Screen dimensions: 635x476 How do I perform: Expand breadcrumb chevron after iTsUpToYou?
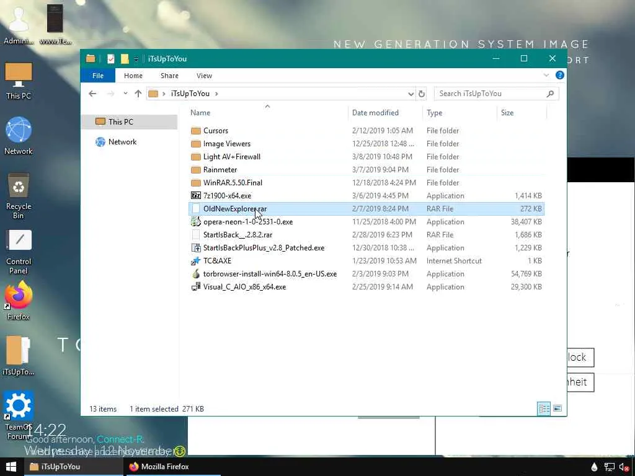(216, 94)
